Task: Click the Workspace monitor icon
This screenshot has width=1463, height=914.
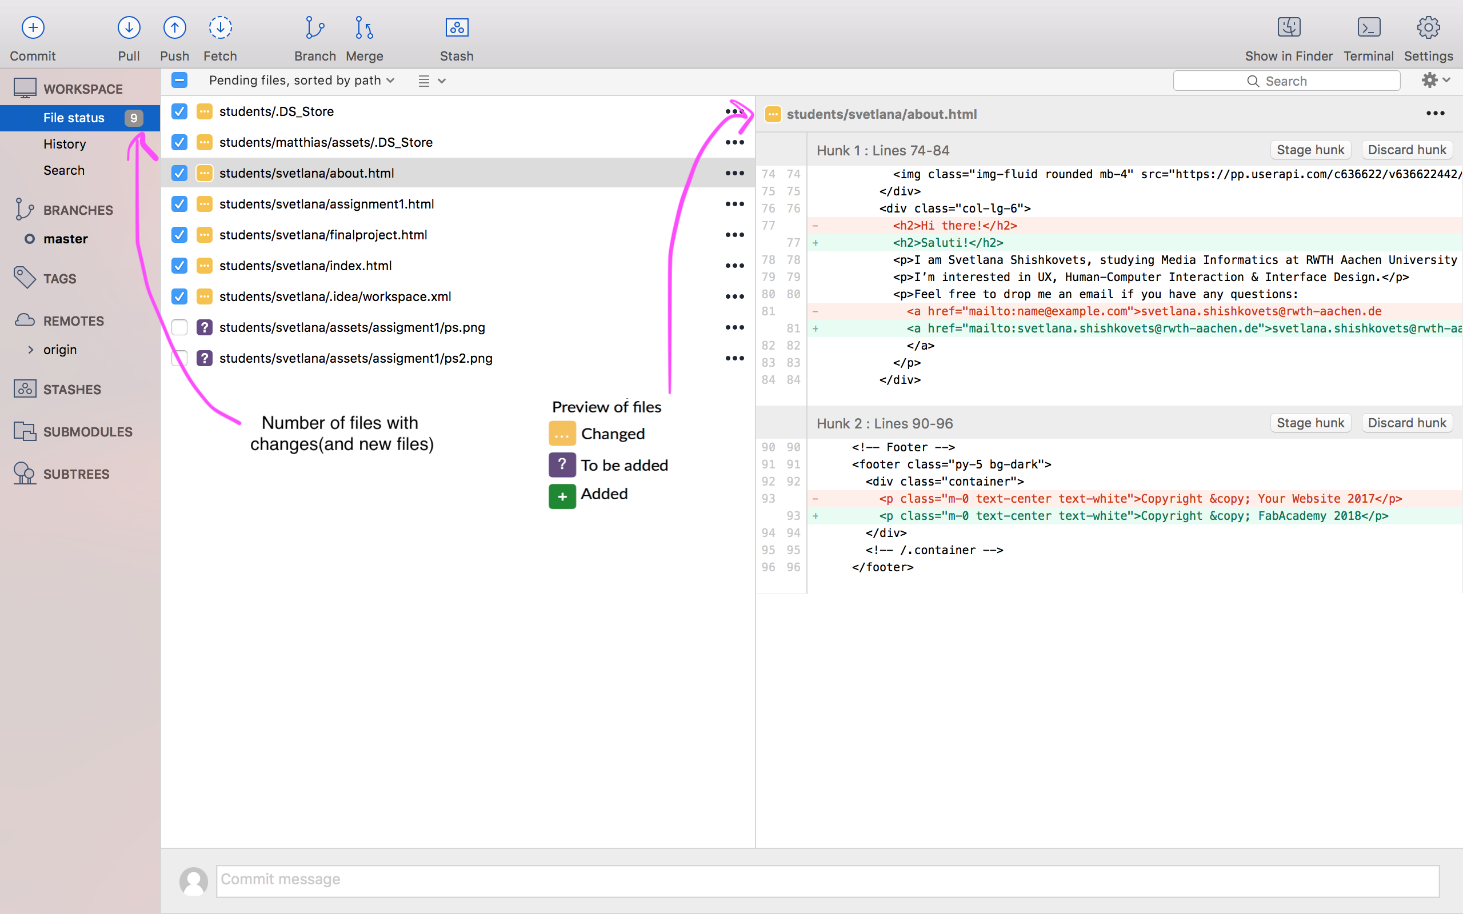Action: click(25, 88)
